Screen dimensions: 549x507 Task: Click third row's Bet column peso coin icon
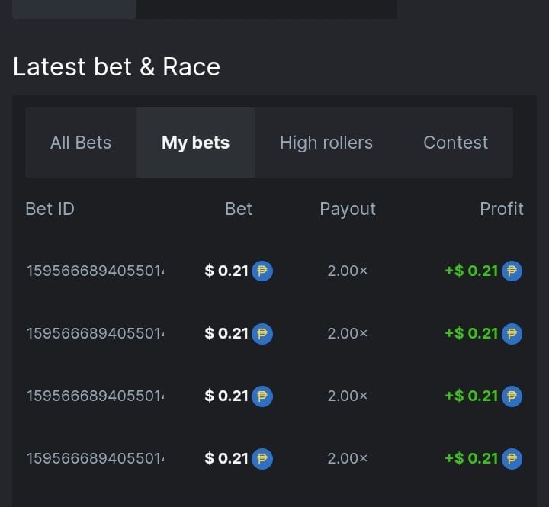[x=262, y=396]
